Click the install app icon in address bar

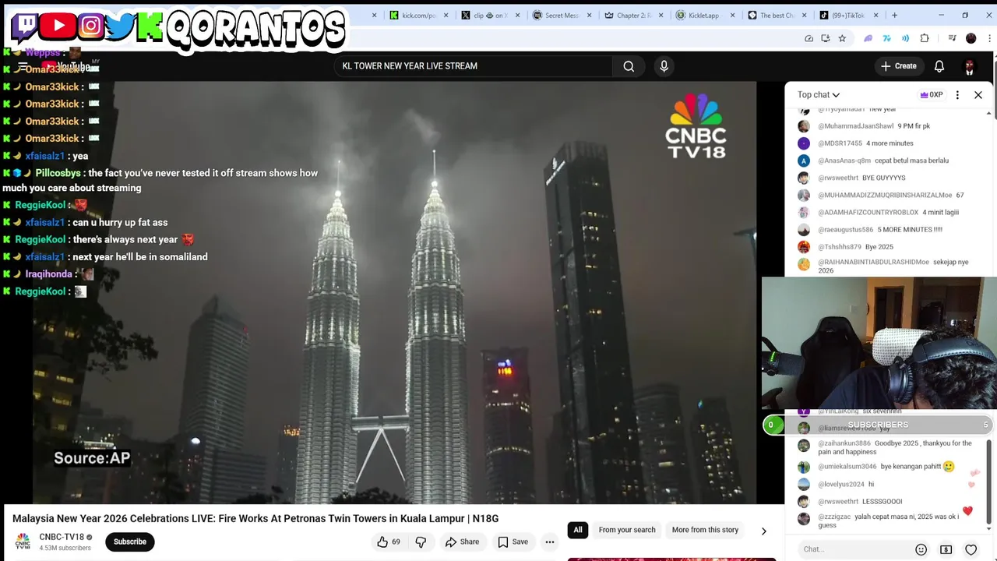click(x=825, y=38)
